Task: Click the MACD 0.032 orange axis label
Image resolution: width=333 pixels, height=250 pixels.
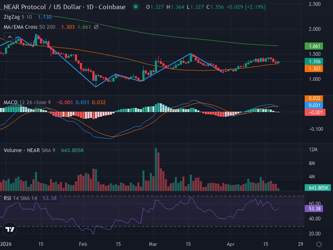Action: point(314,98)
